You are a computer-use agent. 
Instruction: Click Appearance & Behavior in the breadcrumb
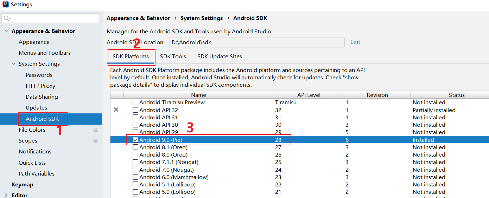[138, 18]
